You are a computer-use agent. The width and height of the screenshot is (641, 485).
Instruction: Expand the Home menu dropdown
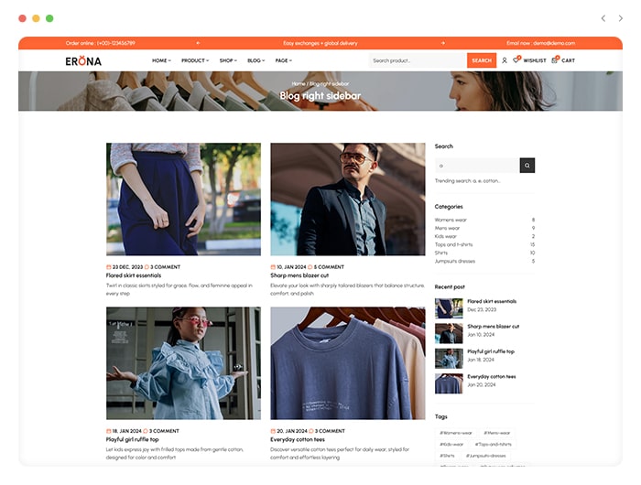[x=161, y=60]
